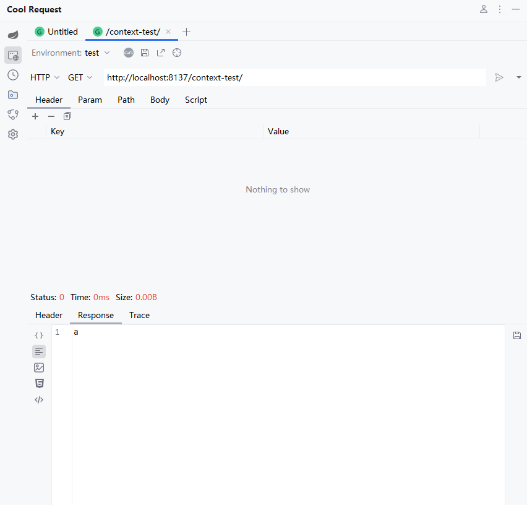Open settings gear in left sidebar
The image size is (527, 505).
tap(13, 134)
